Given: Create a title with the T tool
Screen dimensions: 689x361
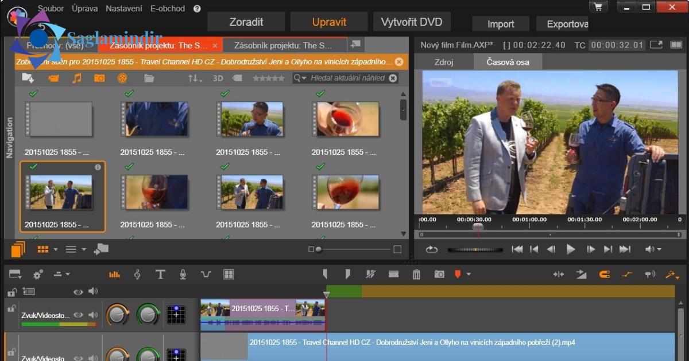Looking at the screenshot, I should coord(160,274).
